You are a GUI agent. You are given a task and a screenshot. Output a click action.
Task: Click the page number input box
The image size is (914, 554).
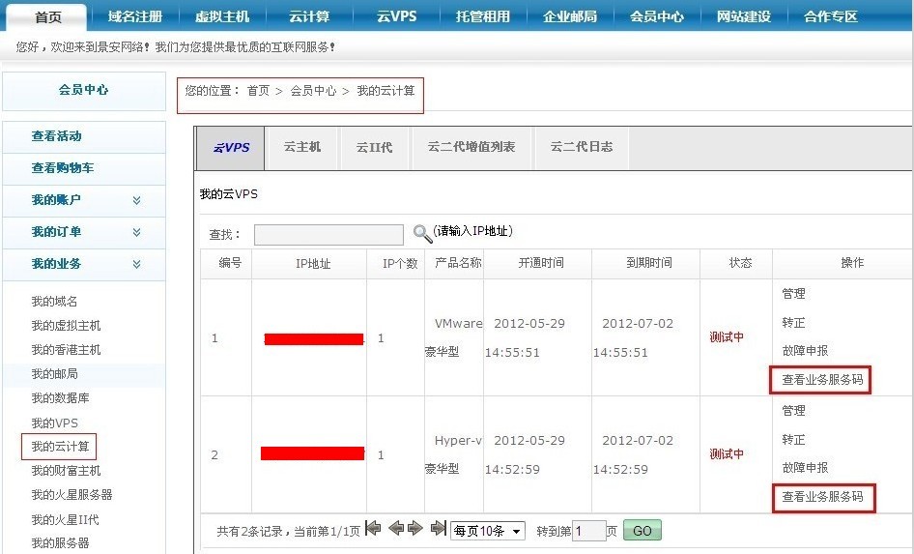pos(588,531)
